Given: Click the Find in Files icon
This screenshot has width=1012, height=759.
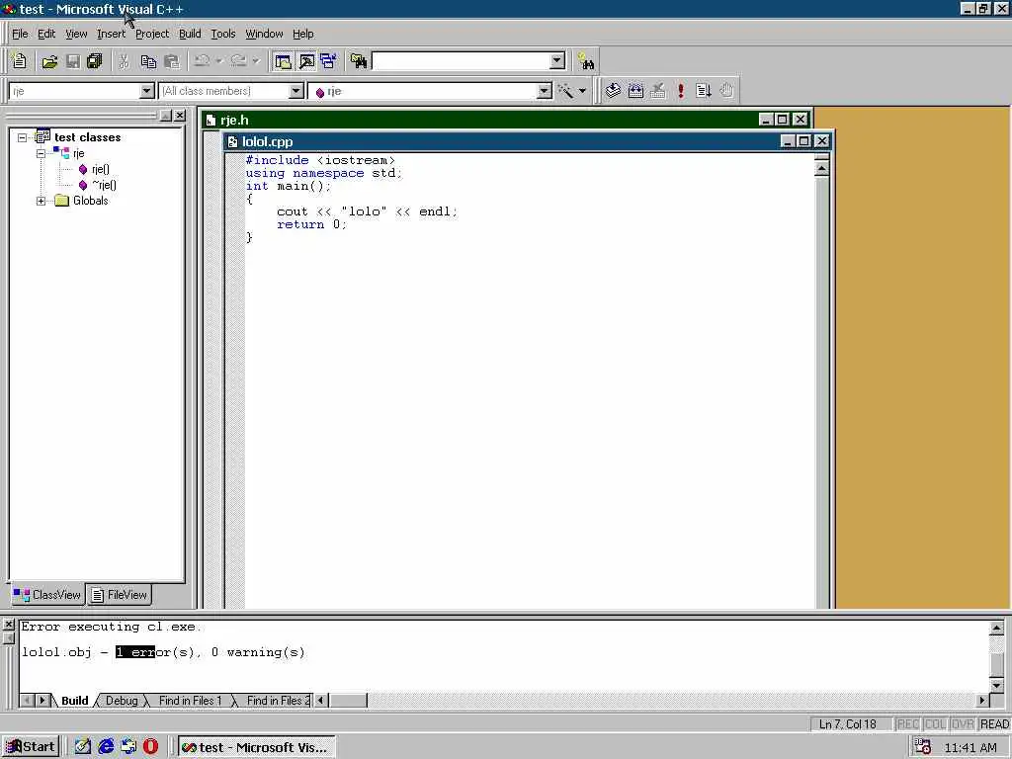Looking at the screenshot, I should (x=358, y=61).
